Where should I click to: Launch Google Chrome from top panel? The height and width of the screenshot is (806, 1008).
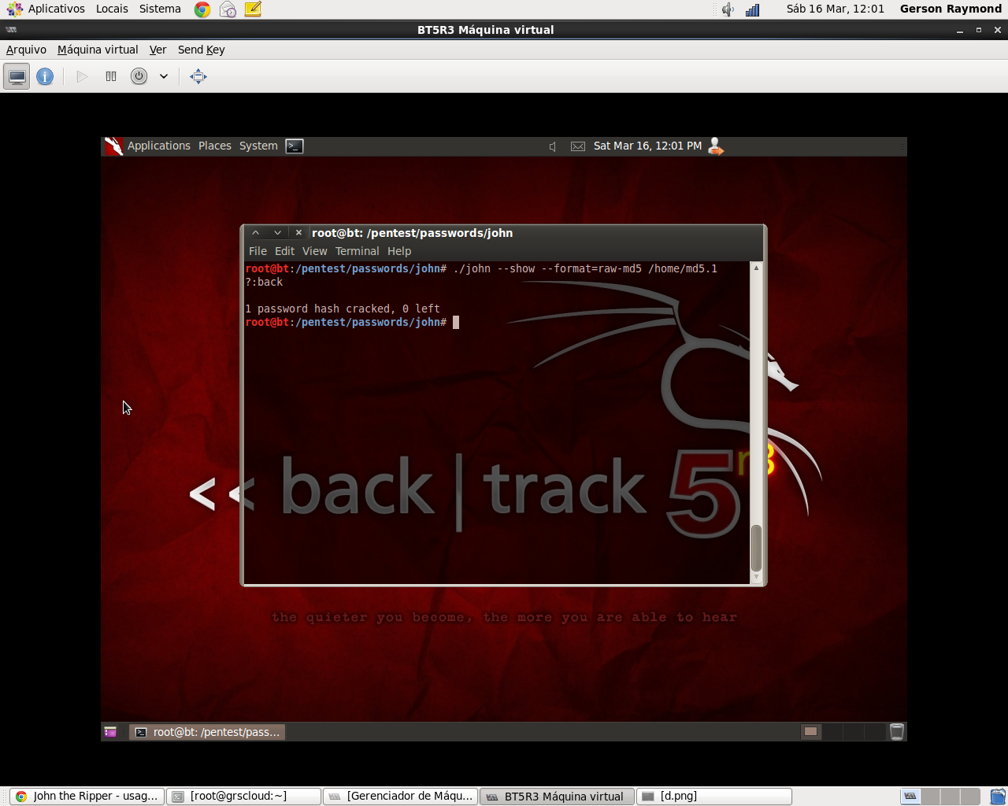point(202,9)
